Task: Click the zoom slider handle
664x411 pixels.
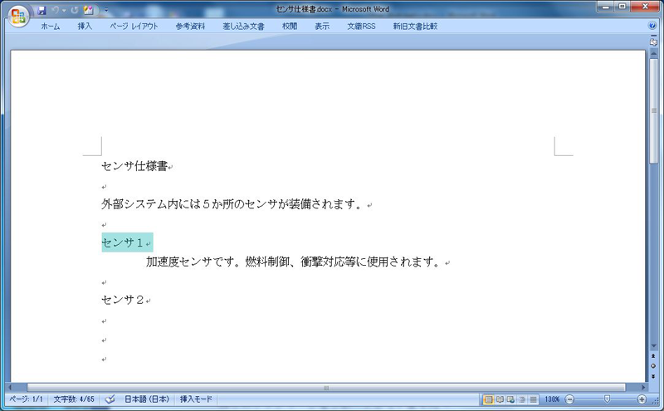Action: pyautogui.click(x=607, y=399)
